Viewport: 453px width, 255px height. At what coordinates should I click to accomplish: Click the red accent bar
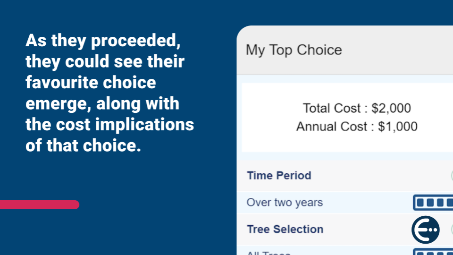pos(39,204)
